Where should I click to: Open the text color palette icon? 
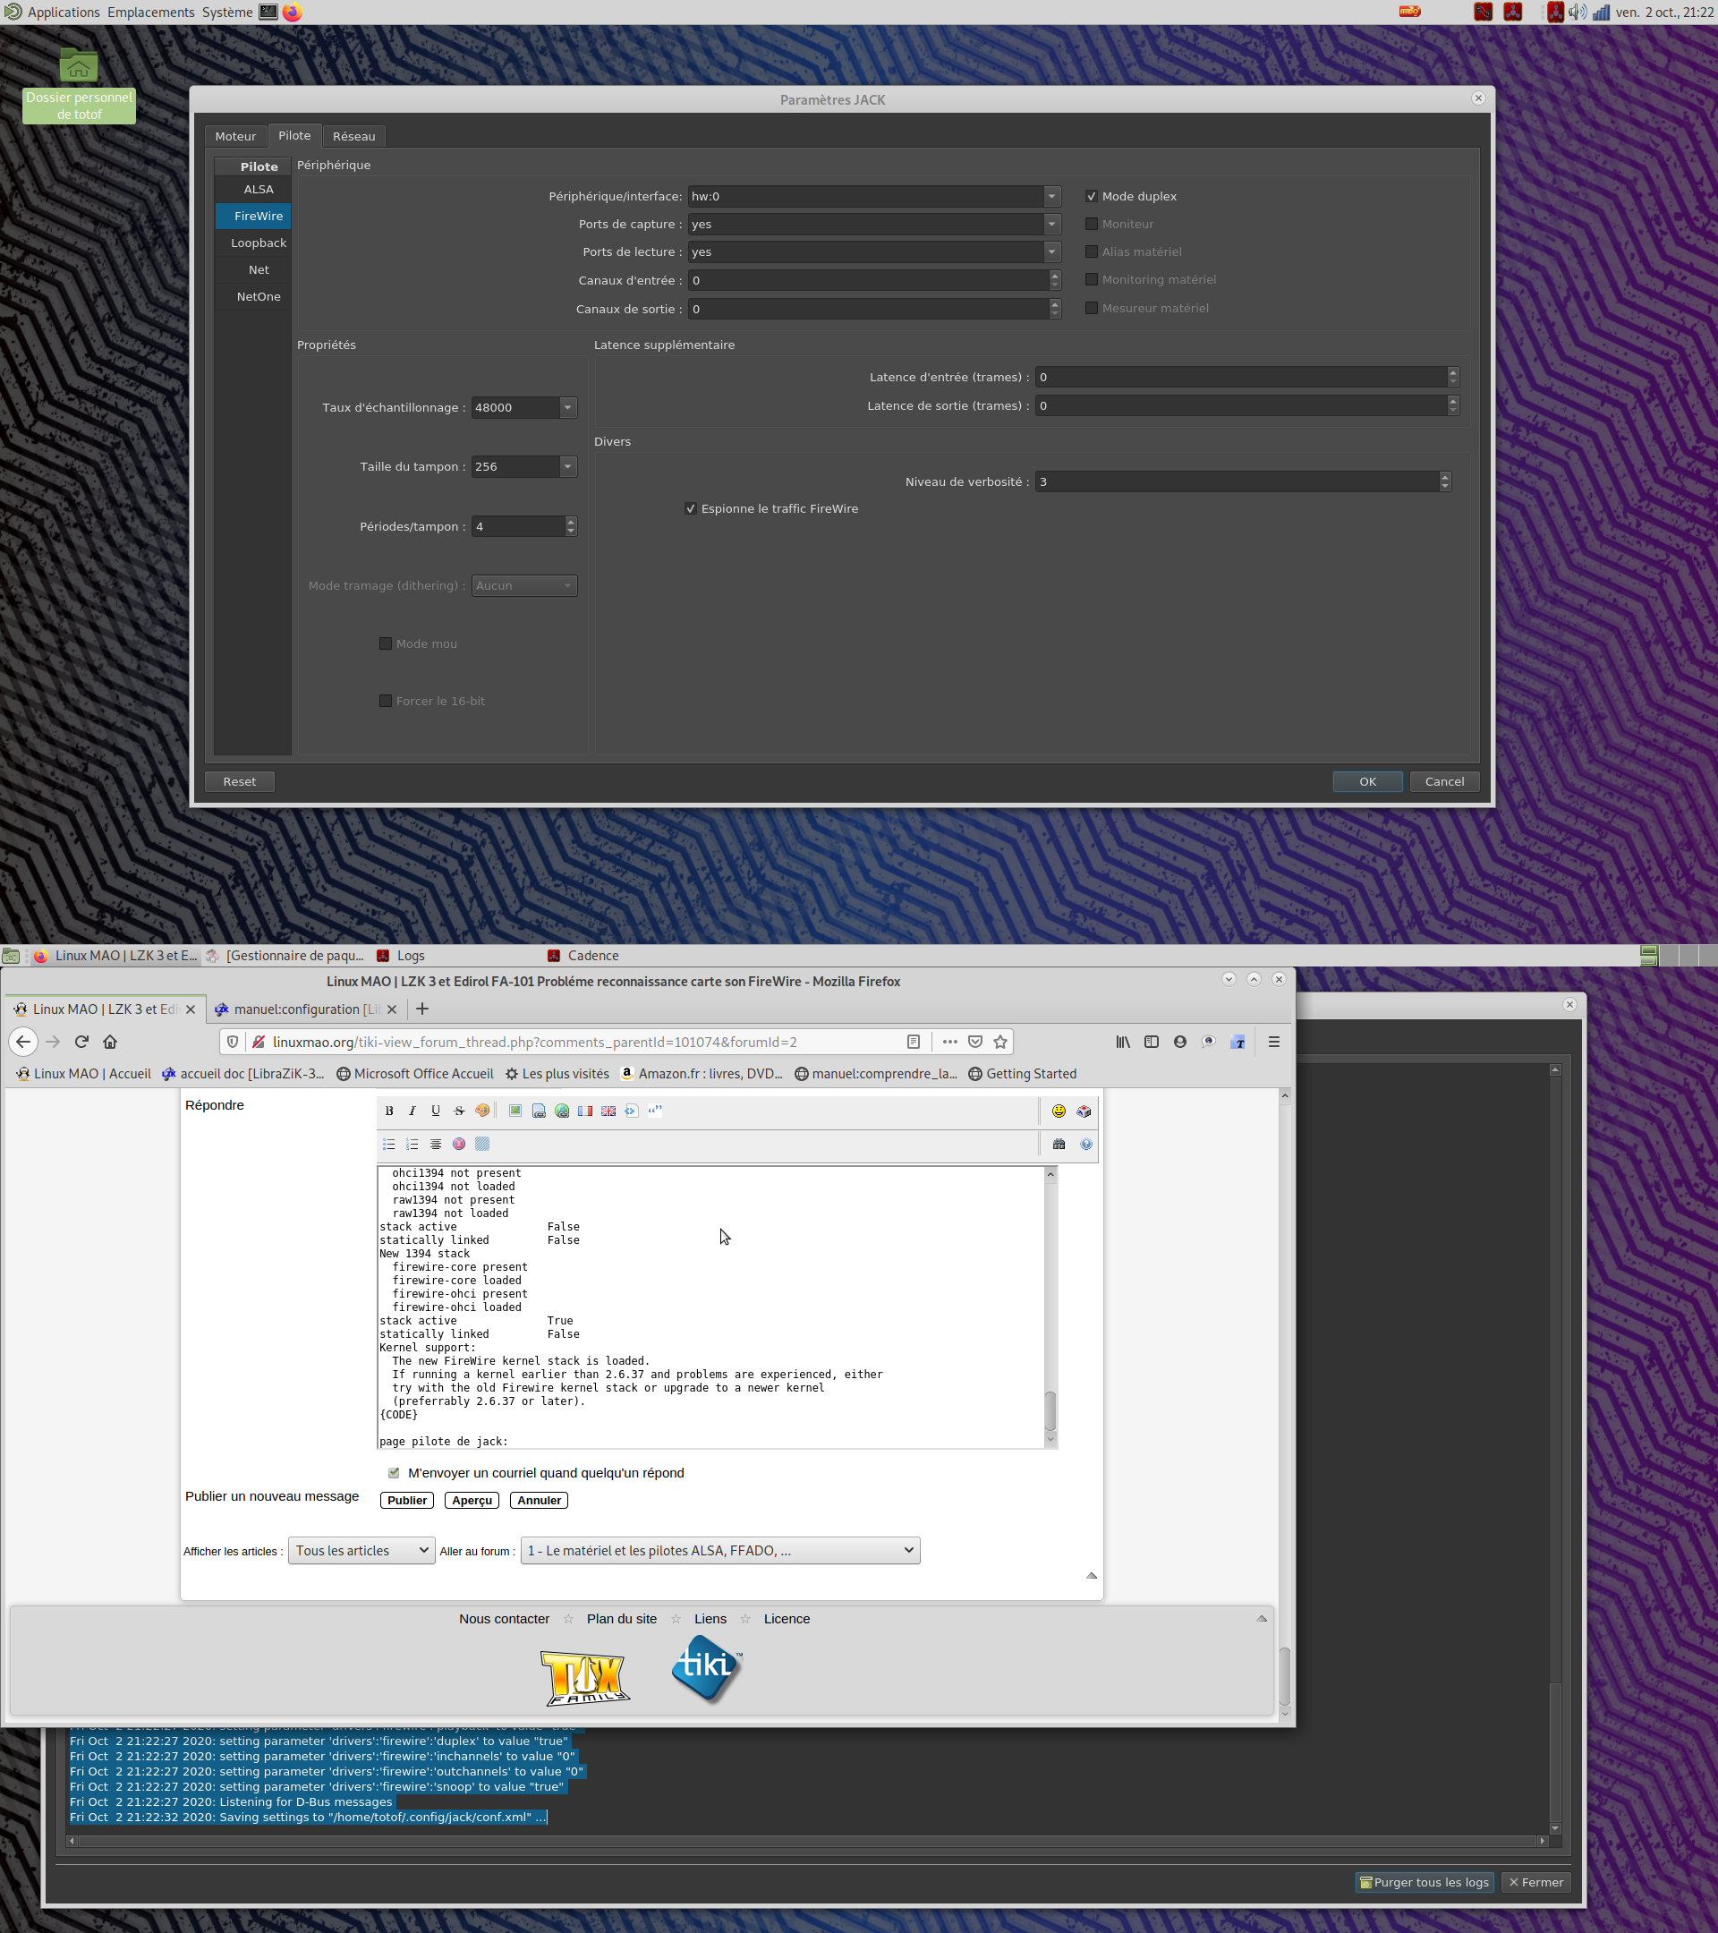(482, 1111)
